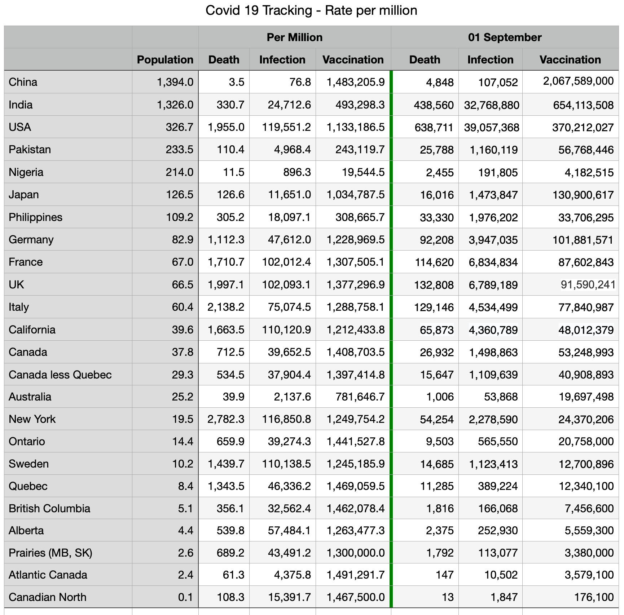Select the Population column header
This screenshot has height=615, width=624.
click(165, 59)
